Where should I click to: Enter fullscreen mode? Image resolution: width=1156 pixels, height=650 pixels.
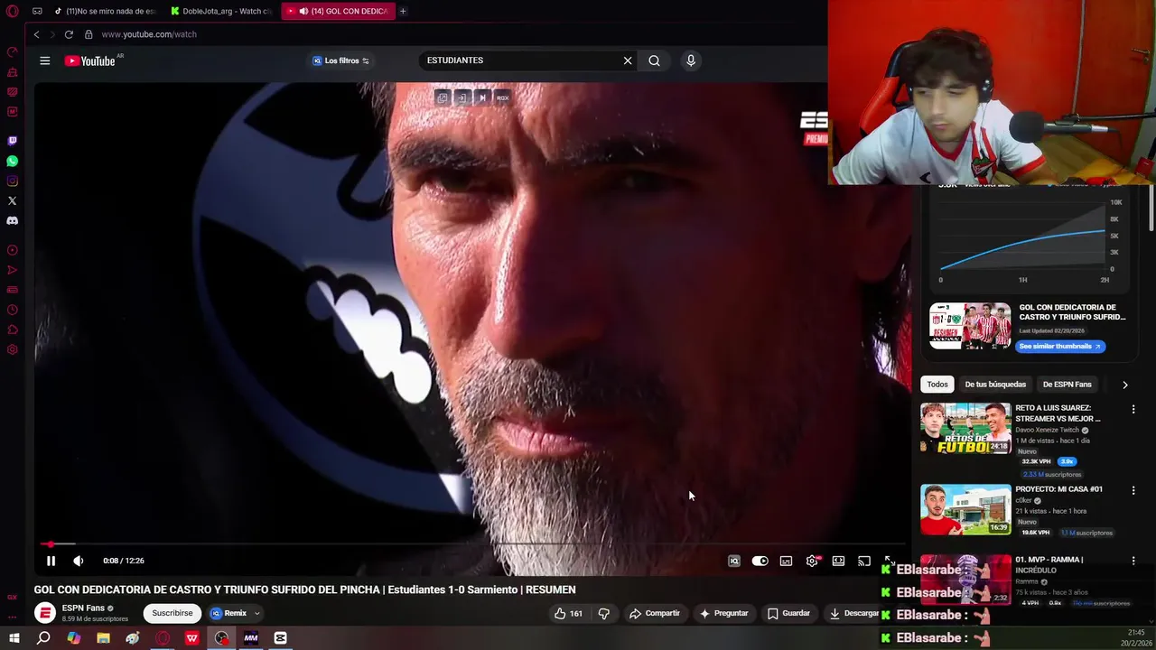[889, 561]
